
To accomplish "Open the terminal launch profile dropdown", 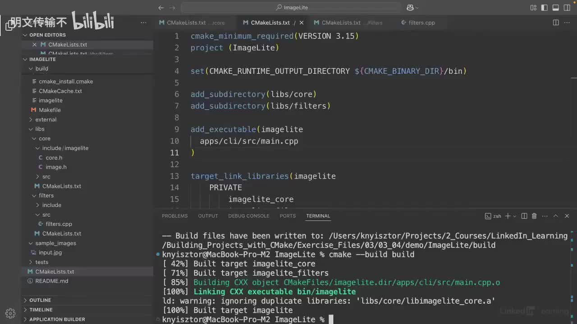I will point(514,216).
